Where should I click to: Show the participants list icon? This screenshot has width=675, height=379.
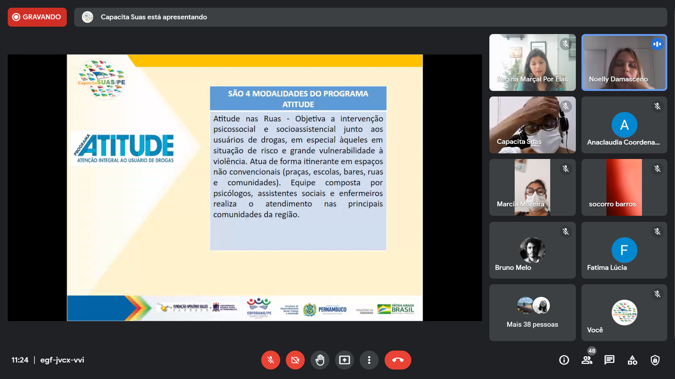[x=587, y=360]
